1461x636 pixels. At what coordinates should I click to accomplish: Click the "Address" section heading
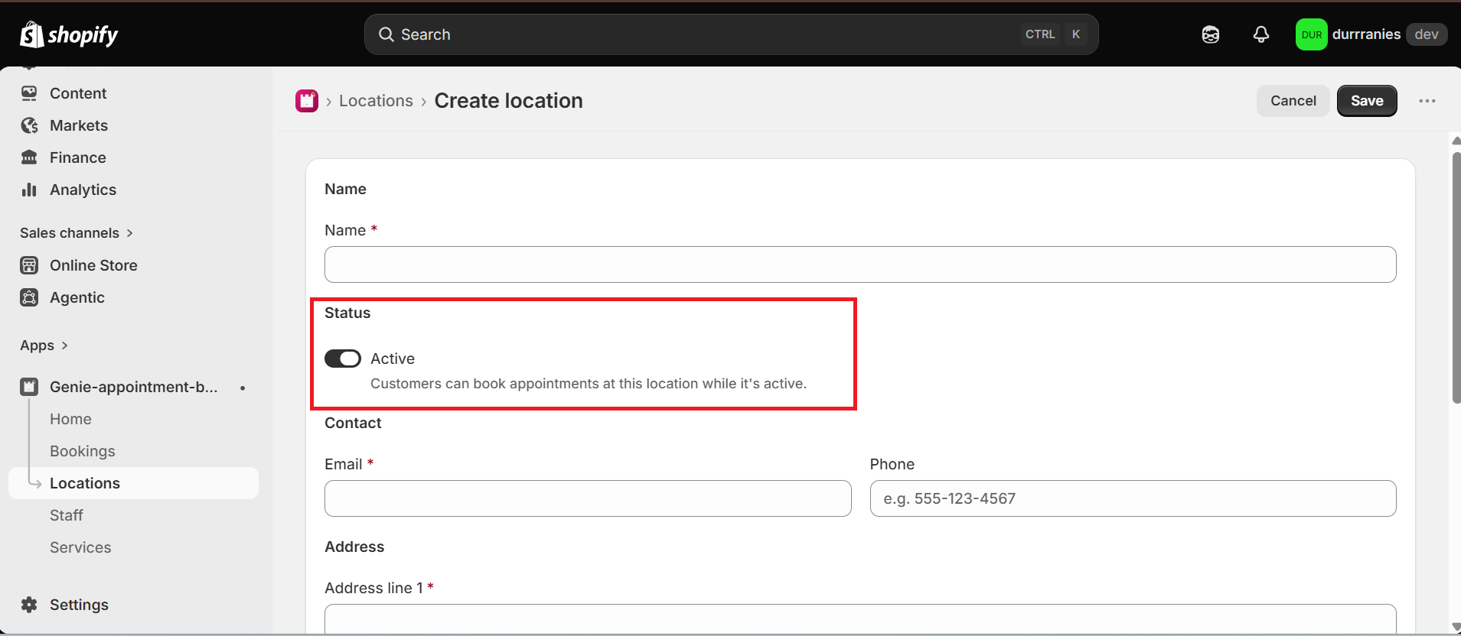tap(354, 547)
